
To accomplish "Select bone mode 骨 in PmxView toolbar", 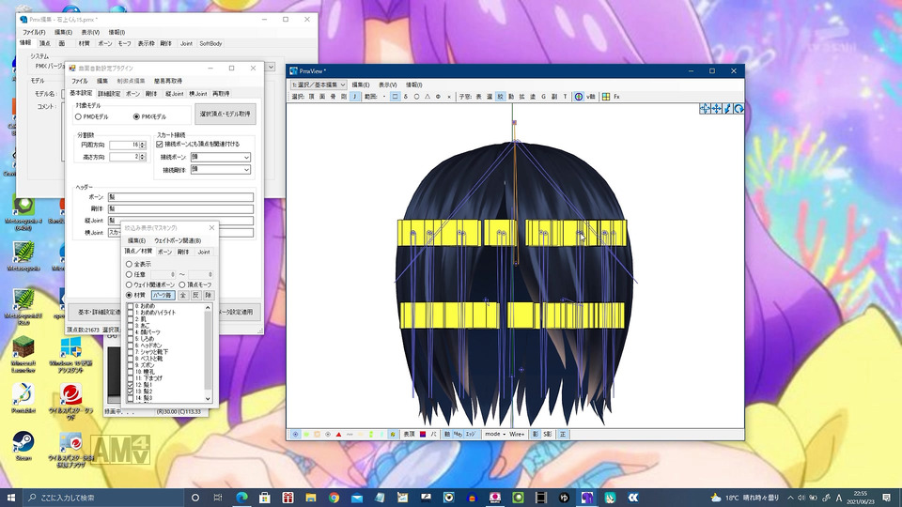I will tap(333, 97).
